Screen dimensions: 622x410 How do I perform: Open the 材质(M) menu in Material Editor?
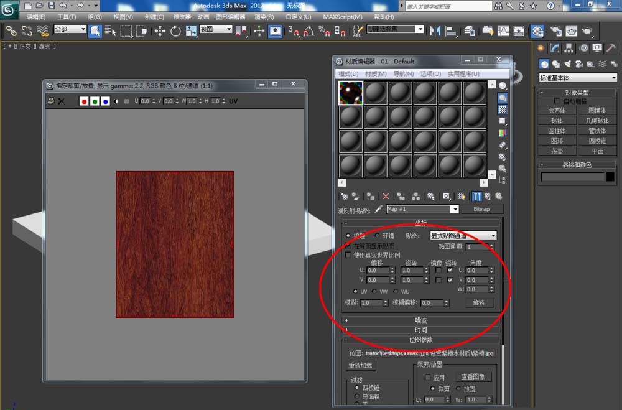375,74
